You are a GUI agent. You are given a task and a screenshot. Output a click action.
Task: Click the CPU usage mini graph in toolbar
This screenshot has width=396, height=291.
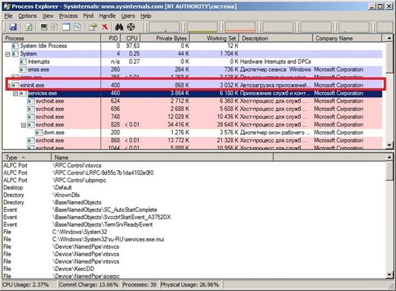click(164, 27)
